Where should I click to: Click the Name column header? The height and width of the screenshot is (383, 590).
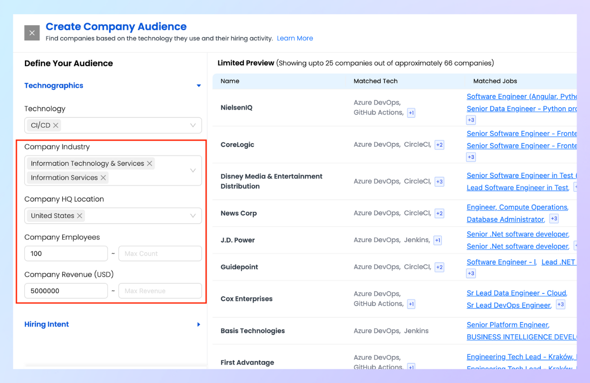[230, 81]
